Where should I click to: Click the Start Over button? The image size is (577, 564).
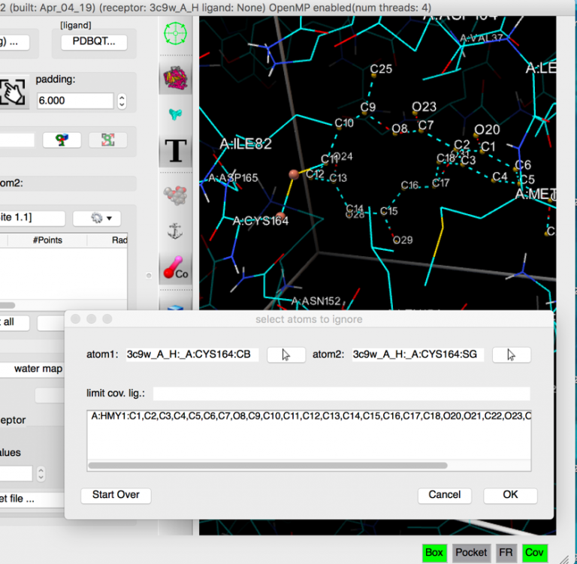(116, 495)
